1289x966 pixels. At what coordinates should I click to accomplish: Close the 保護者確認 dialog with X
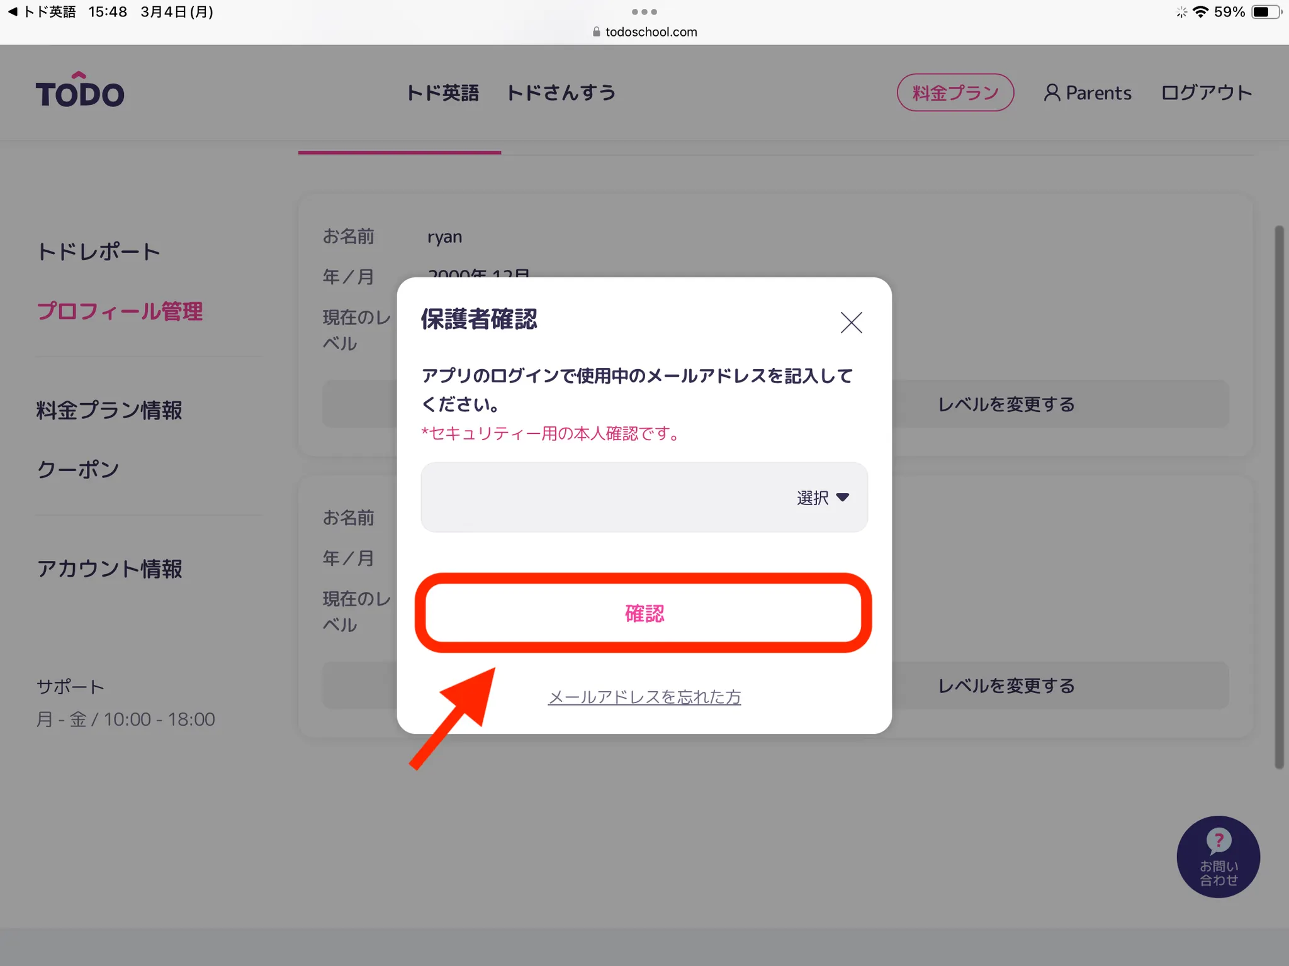pos(851,322)
